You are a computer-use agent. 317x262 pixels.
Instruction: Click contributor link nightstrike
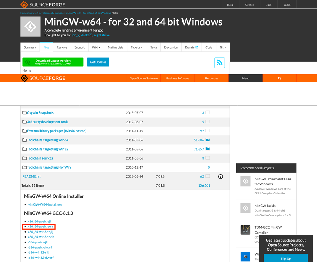pos(102,35)
